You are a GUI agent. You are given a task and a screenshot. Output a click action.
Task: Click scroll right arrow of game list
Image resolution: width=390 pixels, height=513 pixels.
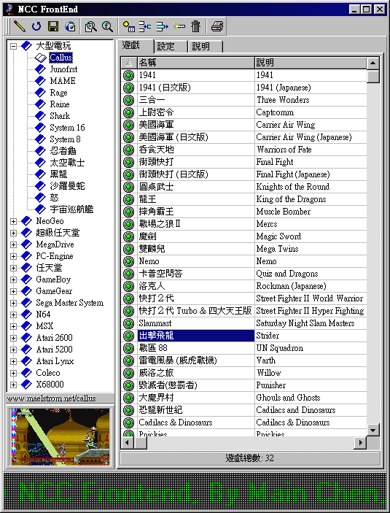pyautogui.click(x=360, y=443)
